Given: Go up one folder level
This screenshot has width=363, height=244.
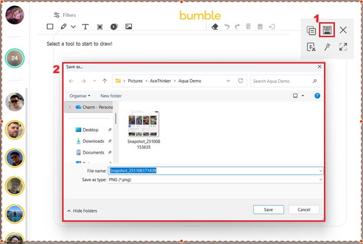Looking at the screenshot, I should pos(105,81).
